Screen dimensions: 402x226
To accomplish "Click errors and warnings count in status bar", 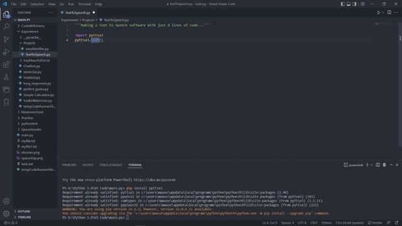I will (11, 223).
